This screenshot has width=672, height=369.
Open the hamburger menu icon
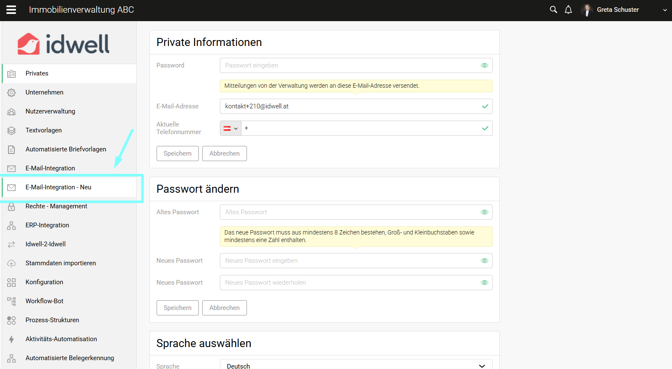[x=11, y=10]
